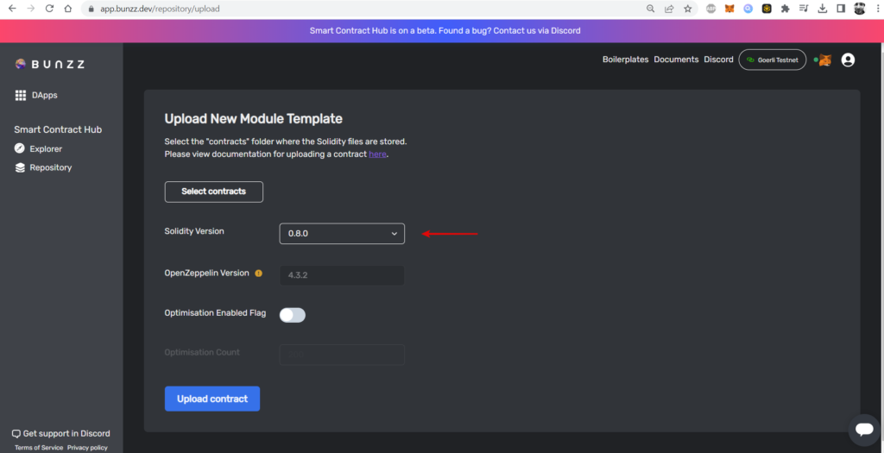884x453 pixels.
Task: Open browser home page icon
Action: click(67, 9)
